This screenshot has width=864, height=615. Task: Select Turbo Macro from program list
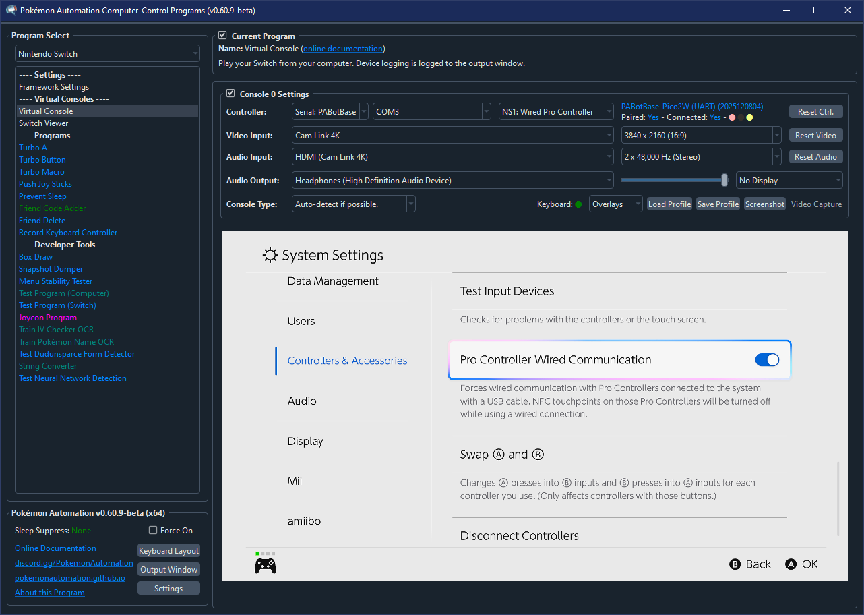[42, 172]
